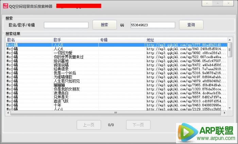The image size is (238, 144).
Task: Click the address containing up/840.248bf6d5914
Action: 186,49
